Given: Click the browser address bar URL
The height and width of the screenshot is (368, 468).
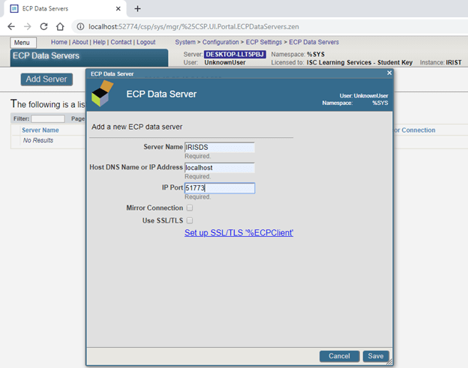Looking at the screenshot, I should click(193, 26).
